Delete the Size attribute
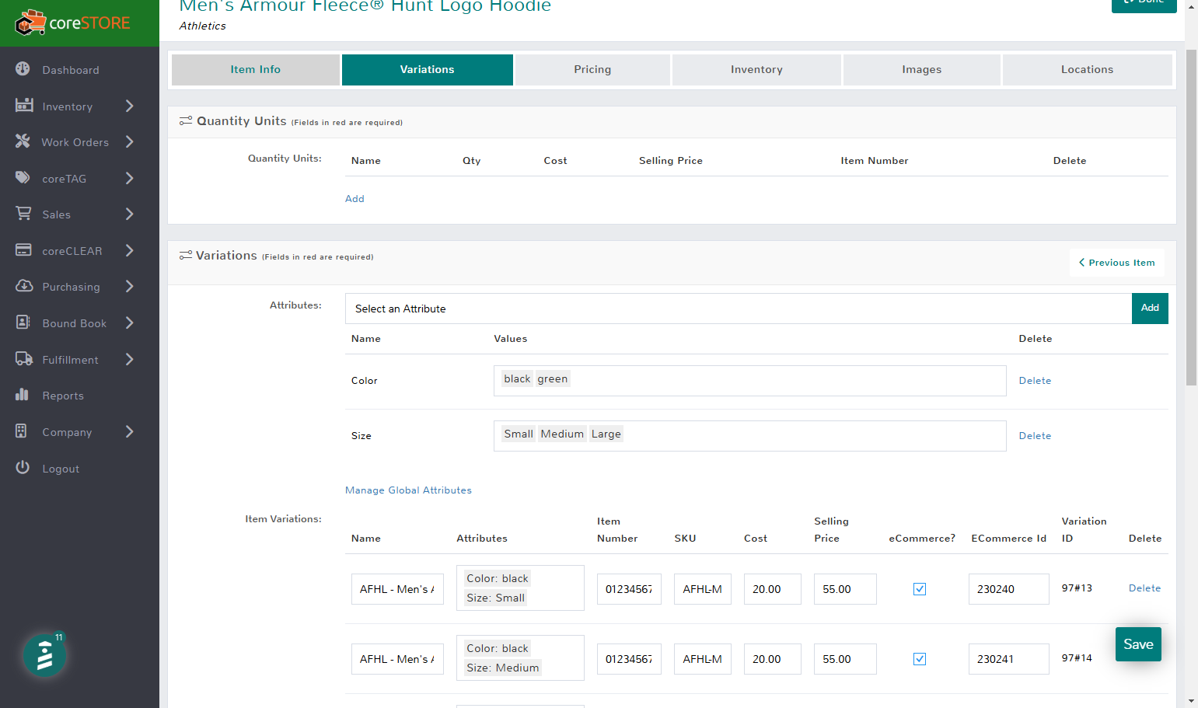Screen dimensions: 1198x708 point(1035,436)
